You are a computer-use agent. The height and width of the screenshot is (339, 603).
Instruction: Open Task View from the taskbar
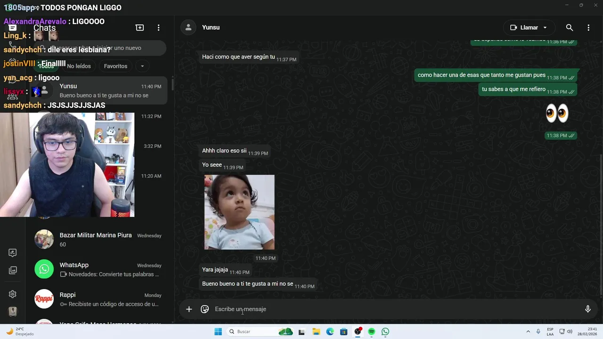pos(301,331)
